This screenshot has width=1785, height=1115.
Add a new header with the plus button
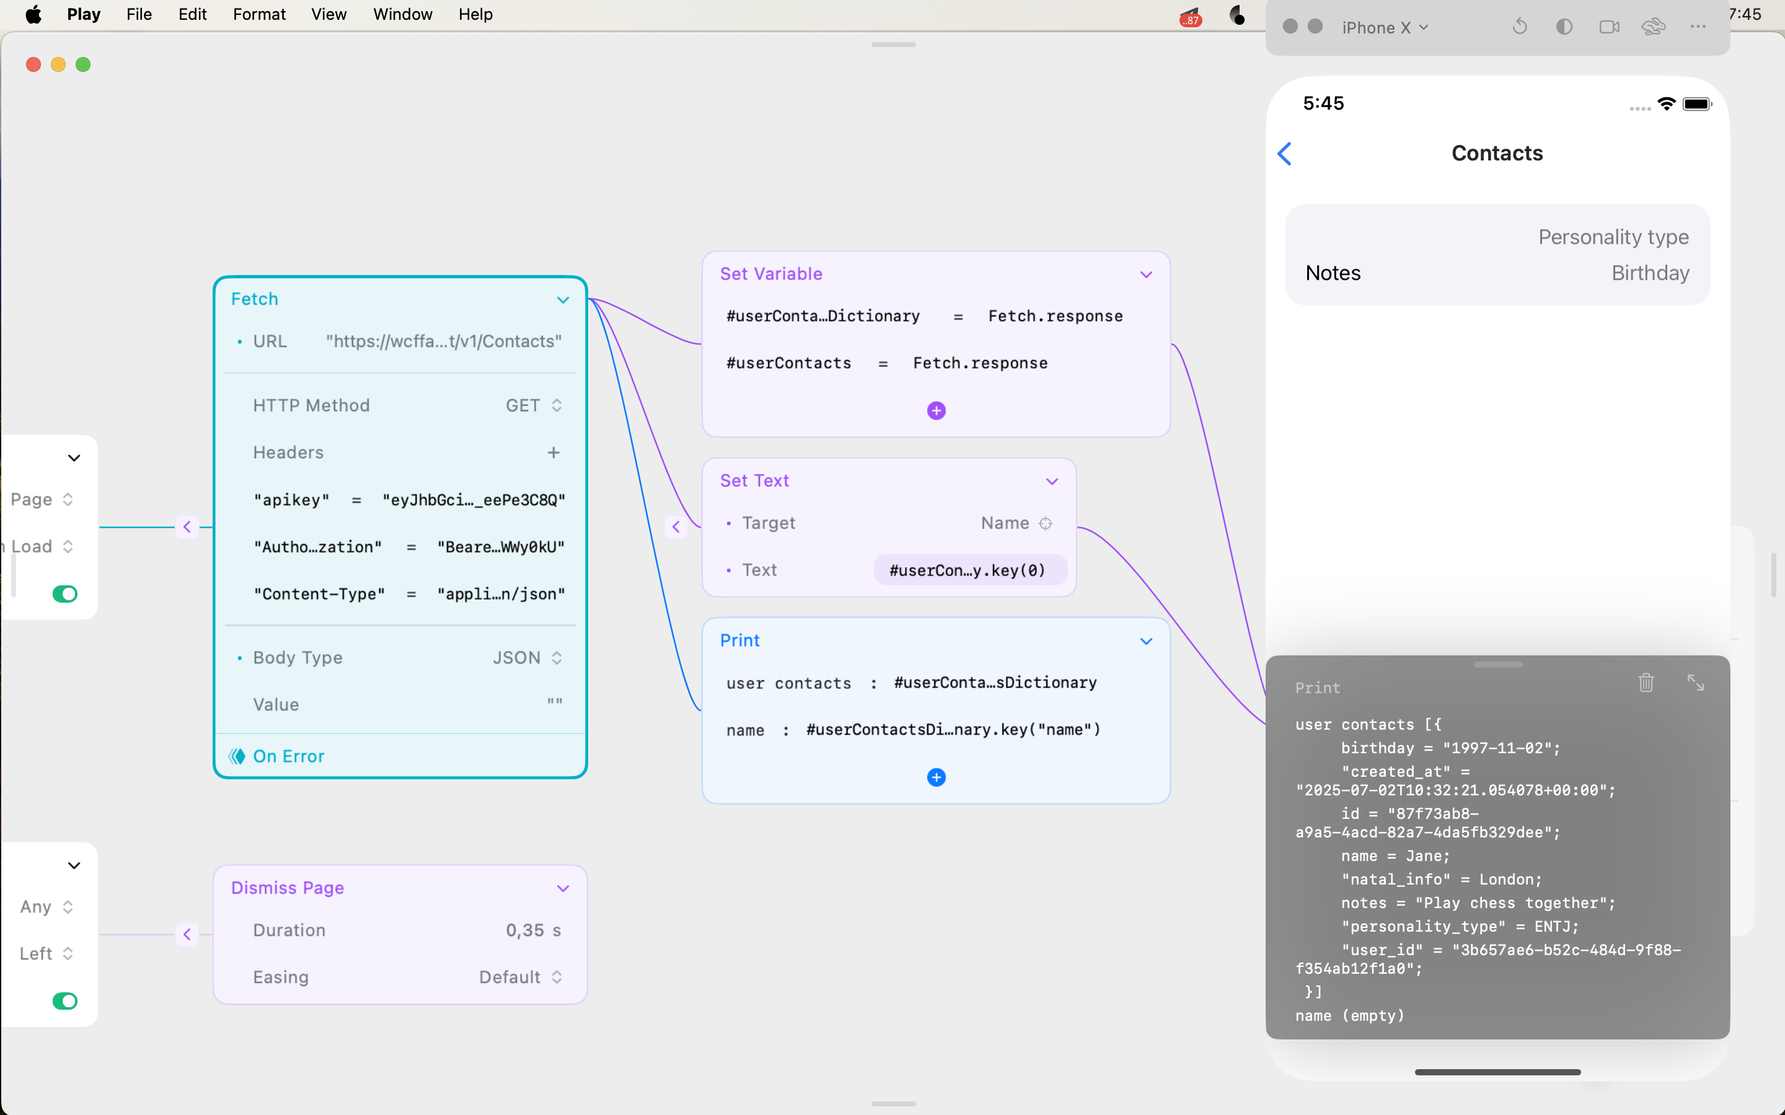(x=554, y=452)
